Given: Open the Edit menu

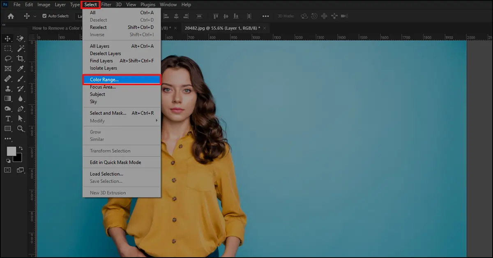Looking at the screenshot, I should (29, 5).
